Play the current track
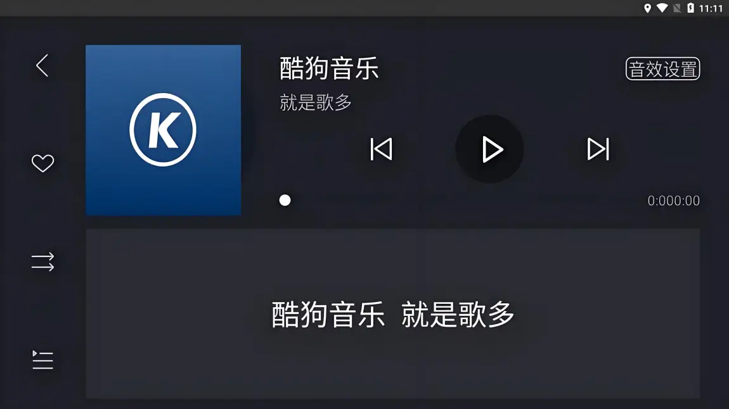 (x=489, y=149)
